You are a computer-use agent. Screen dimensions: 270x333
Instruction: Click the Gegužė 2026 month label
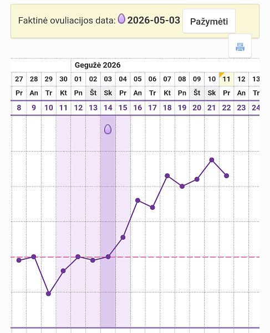point(98,65)
